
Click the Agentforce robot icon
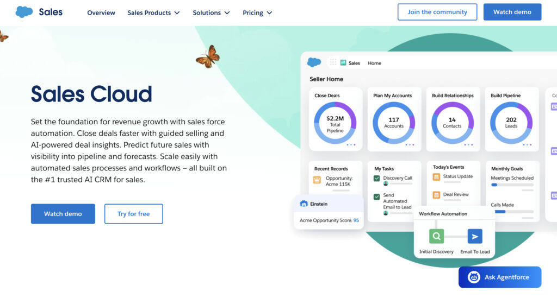pyautogui.click(x=474, y=277)
